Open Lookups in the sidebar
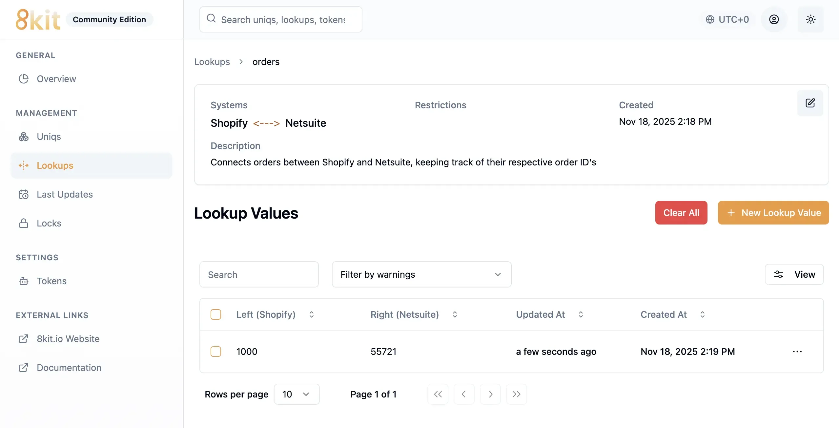This screenshot has height=428, width=839. [x=92, y=165]
